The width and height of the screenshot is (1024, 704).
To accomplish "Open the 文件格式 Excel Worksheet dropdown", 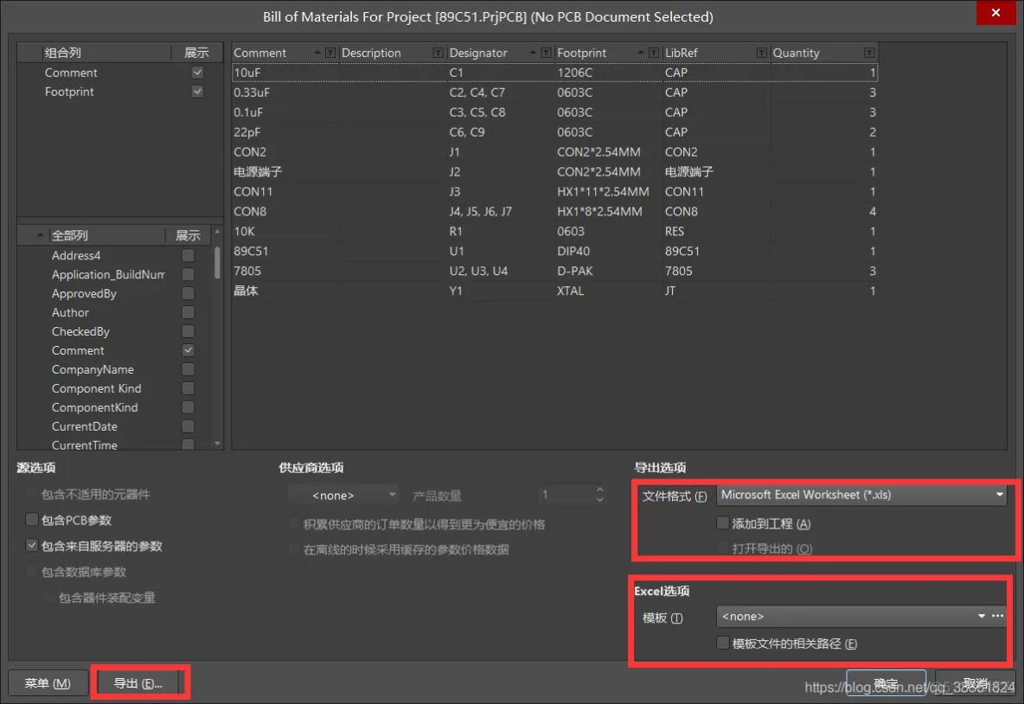I will tap(861, 495).
